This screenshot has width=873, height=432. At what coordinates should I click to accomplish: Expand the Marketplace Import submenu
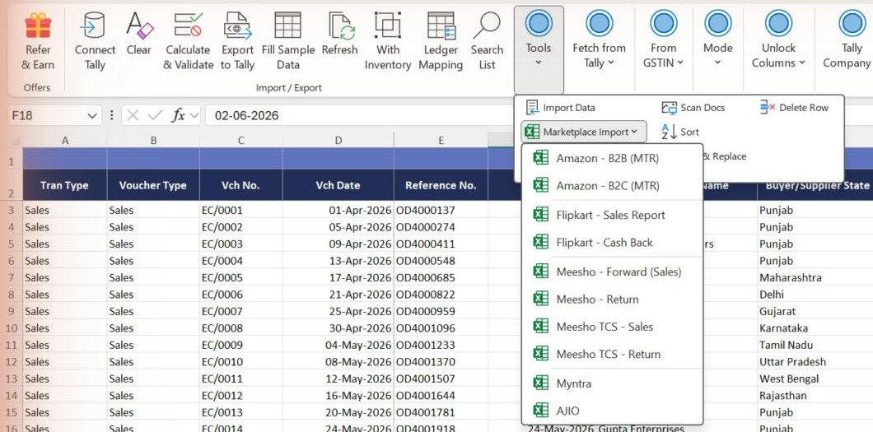coord(584,132)
